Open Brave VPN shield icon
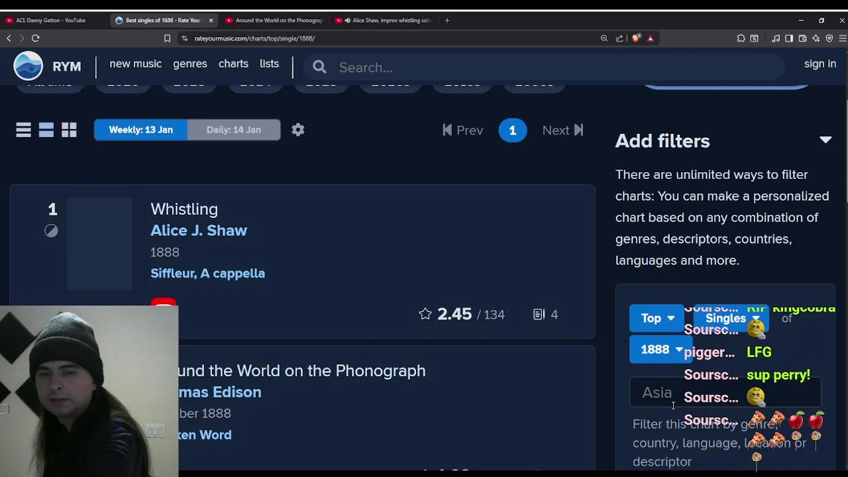Viewport: 848px width, 477px height. tap(829, 38)
